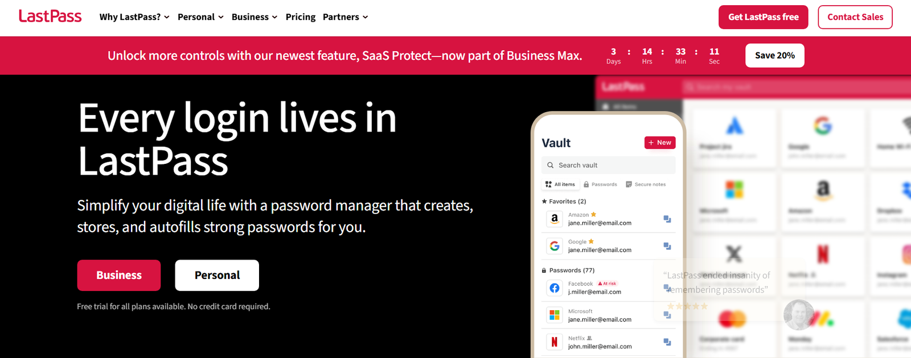Click the Amazon icon in Favorites
Screen dimensions: 911x358
pos(555,219)
